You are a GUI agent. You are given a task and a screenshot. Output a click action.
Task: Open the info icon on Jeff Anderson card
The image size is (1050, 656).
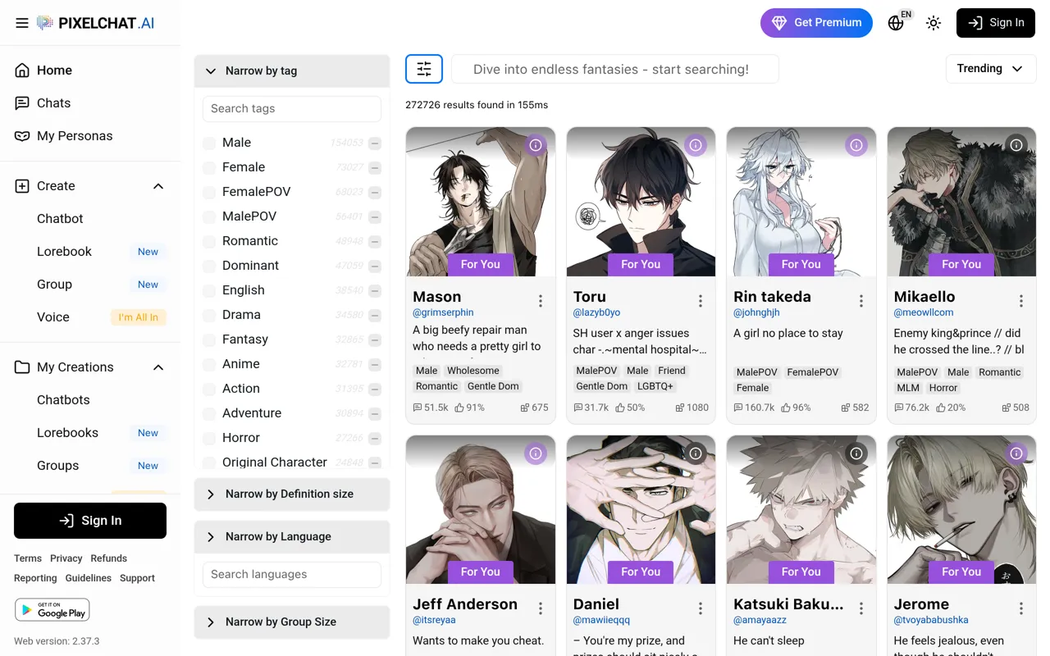pos(536,453)
